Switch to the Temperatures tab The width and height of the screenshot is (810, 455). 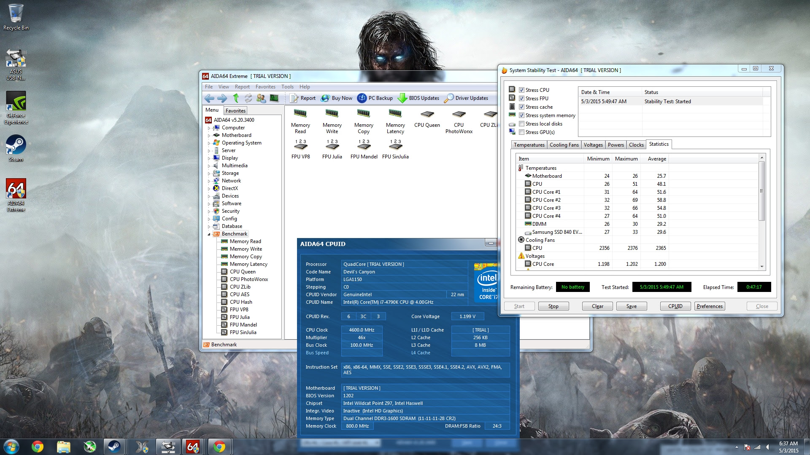point(529,145)
